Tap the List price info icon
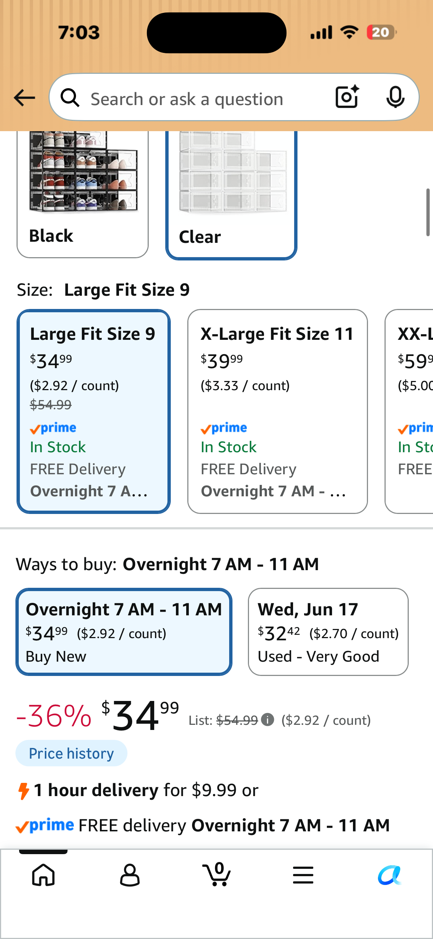The width and height of the screenshot is (433, 939). point(268,720)
